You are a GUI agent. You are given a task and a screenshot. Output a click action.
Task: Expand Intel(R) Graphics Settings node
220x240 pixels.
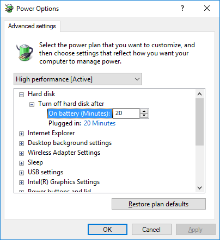click(21, 182)
